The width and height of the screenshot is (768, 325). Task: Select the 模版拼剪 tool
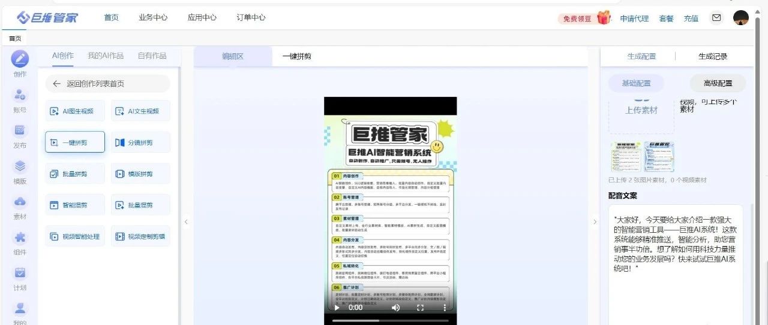click(140, 174)
